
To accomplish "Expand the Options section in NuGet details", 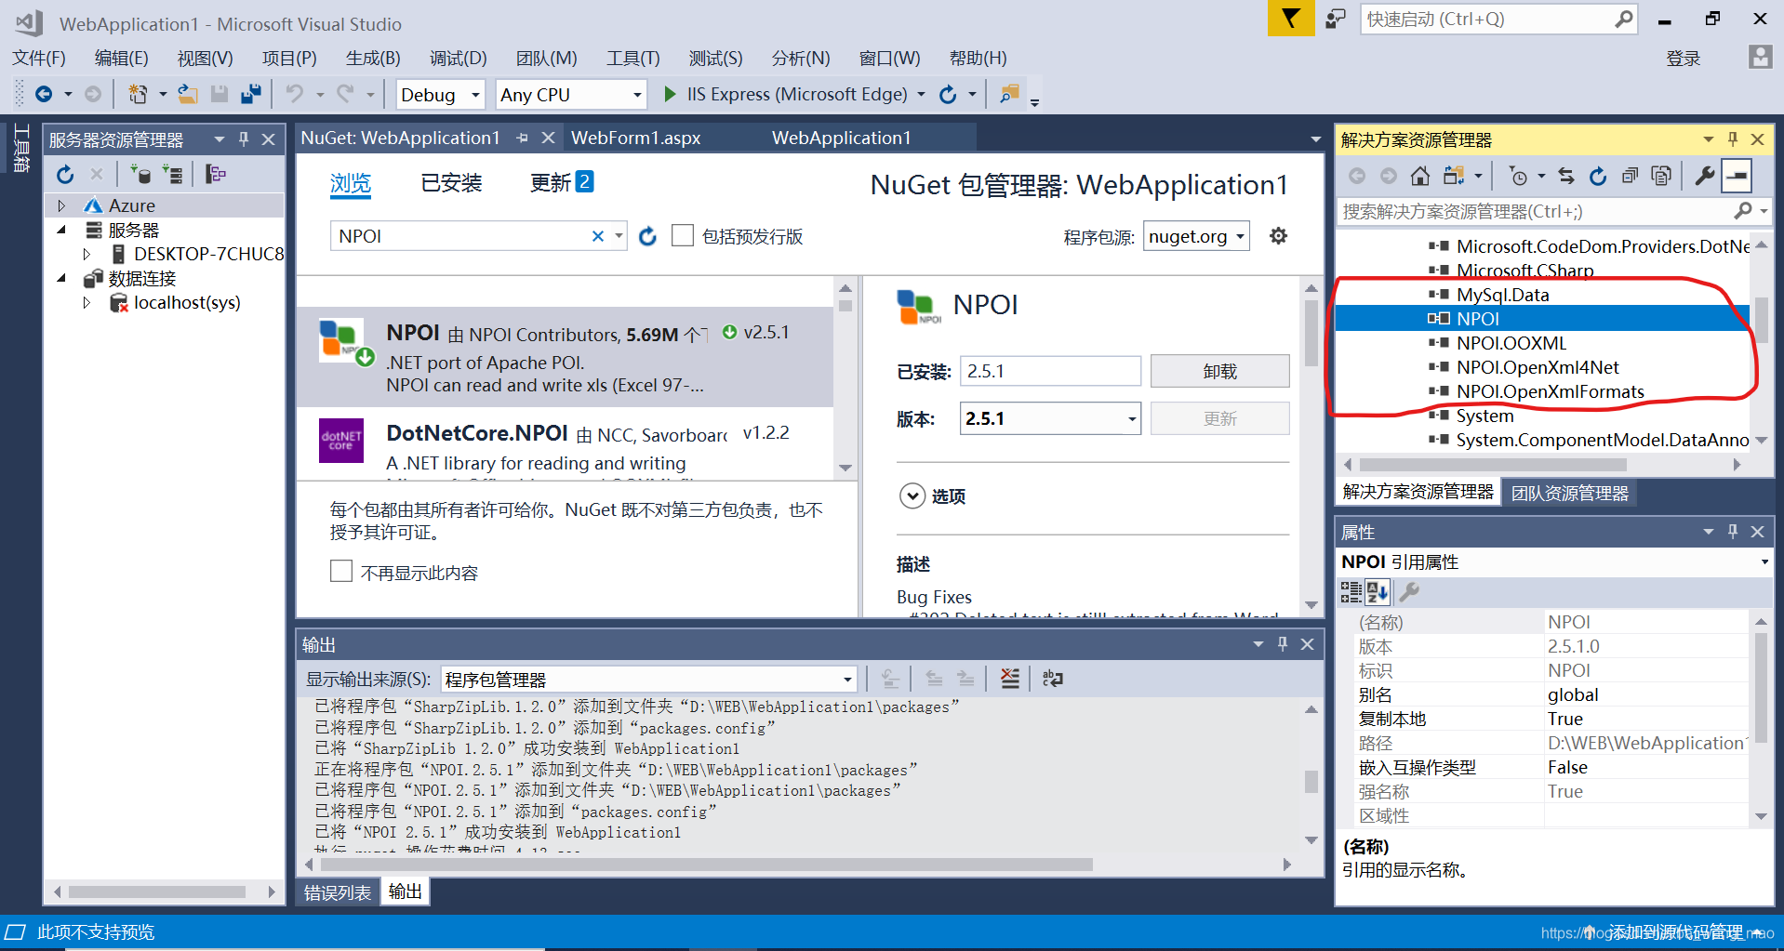I will click(912, 495).
